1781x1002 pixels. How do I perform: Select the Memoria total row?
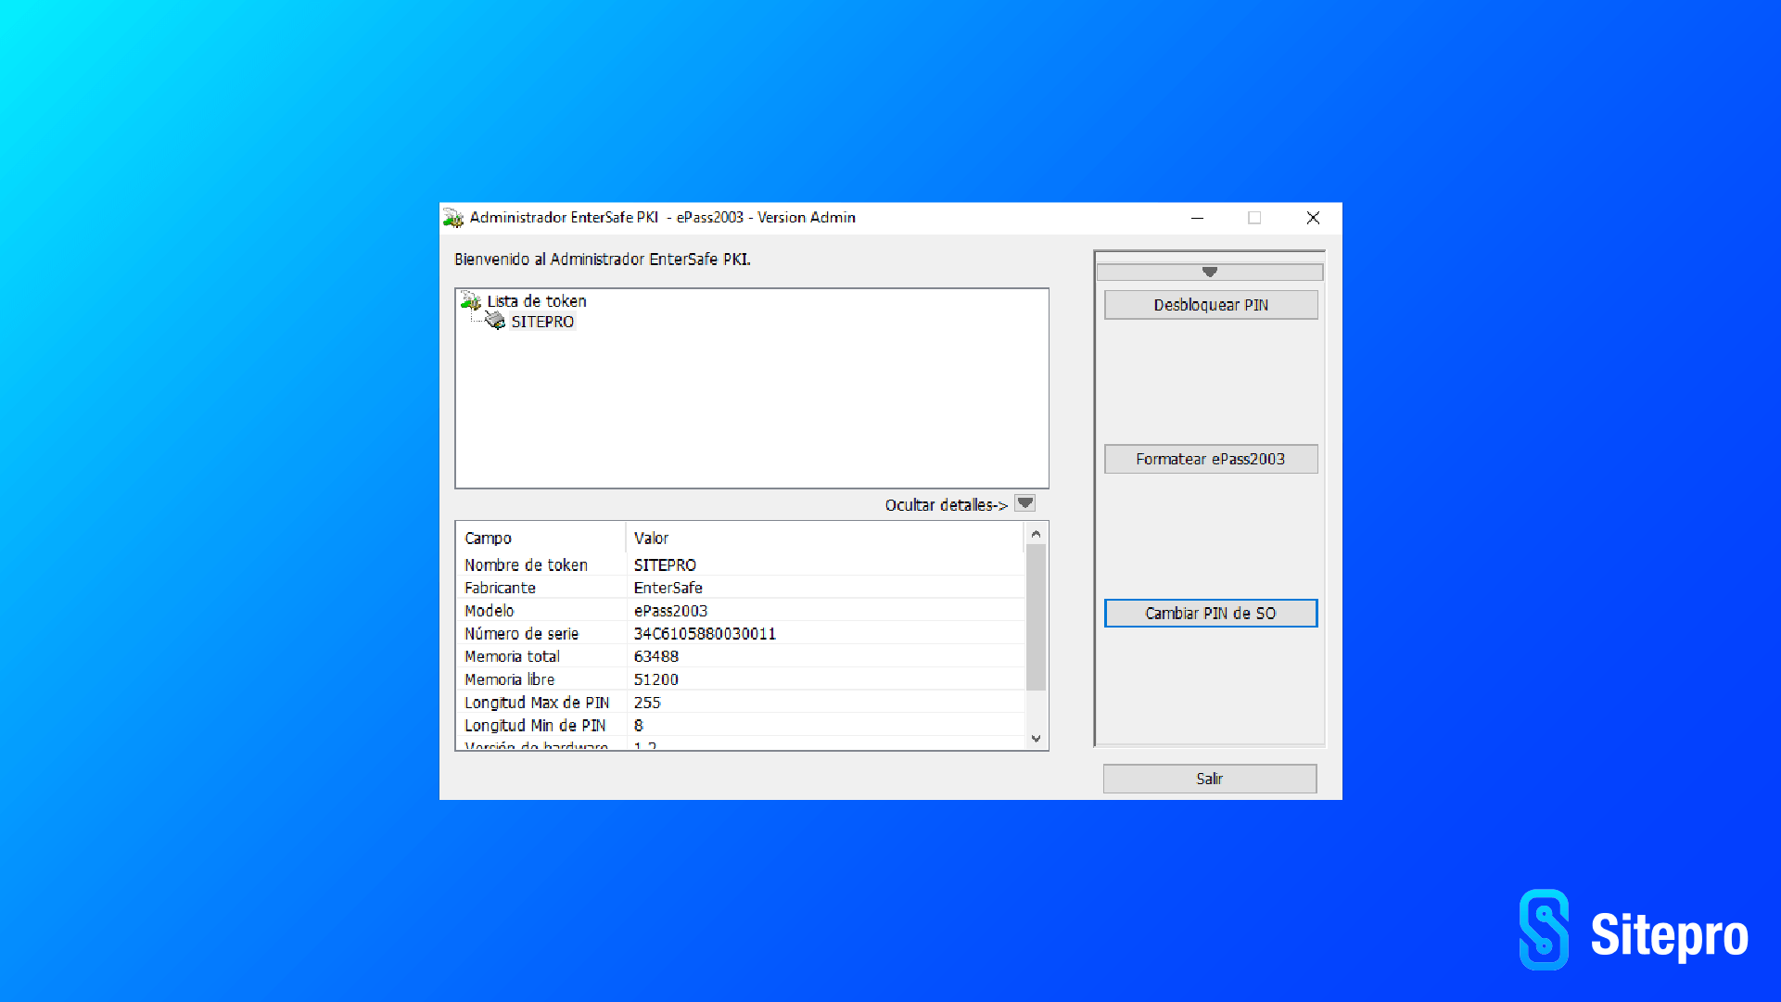(x=740, y=656)
